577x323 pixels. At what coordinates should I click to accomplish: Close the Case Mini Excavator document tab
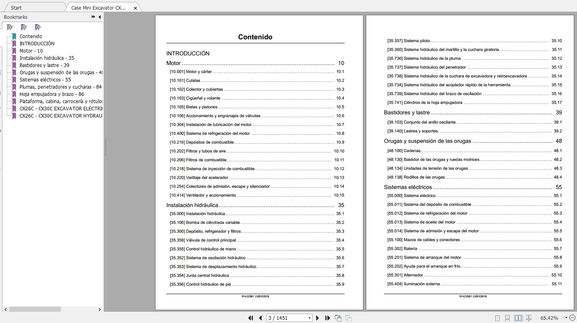pos(135,8)
